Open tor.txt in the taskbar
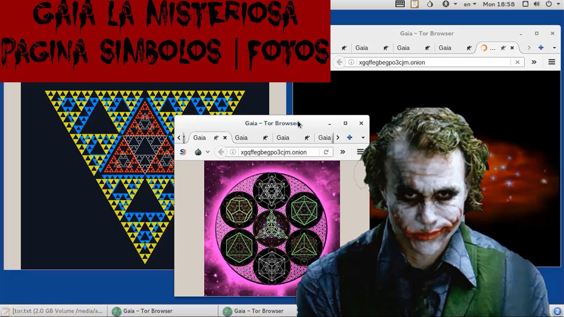This screenshot has width=564, height=317. pyautogui.click(x=53, y=311)
